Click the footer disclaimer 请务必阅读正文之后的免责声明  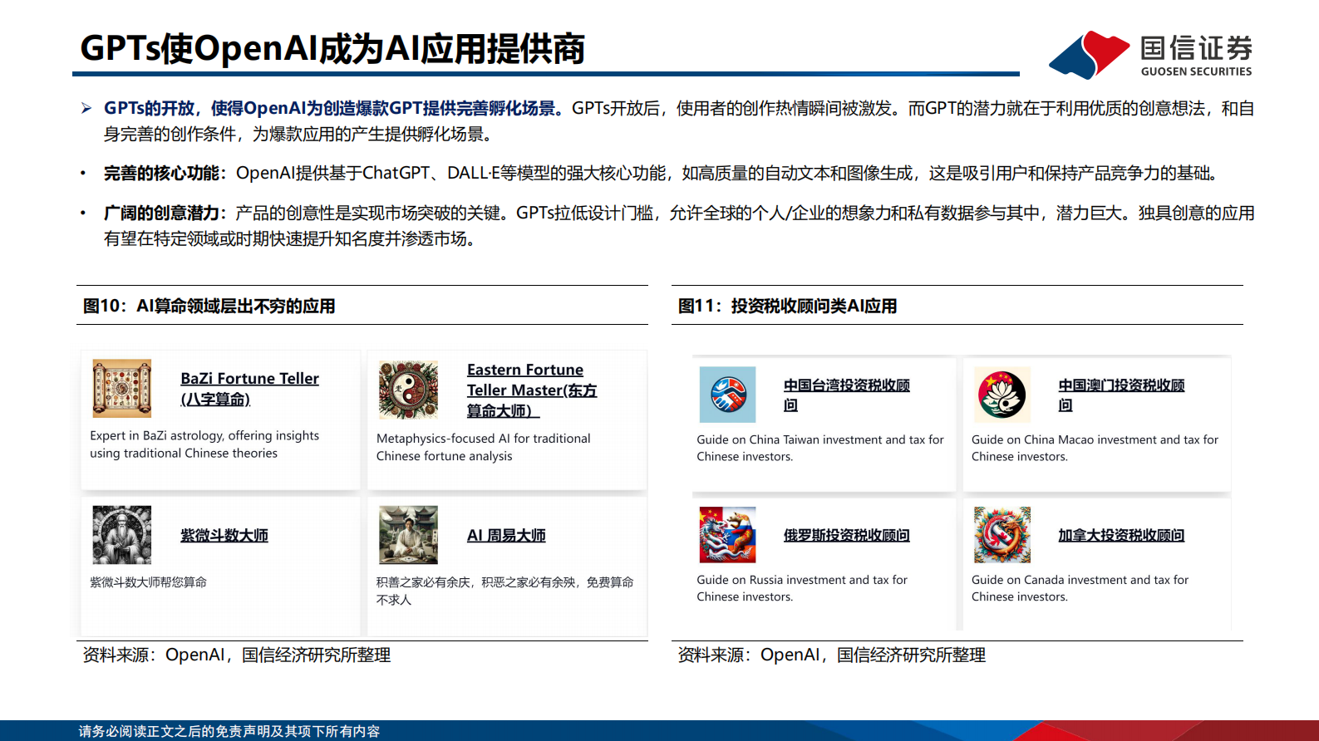[229, 731]
